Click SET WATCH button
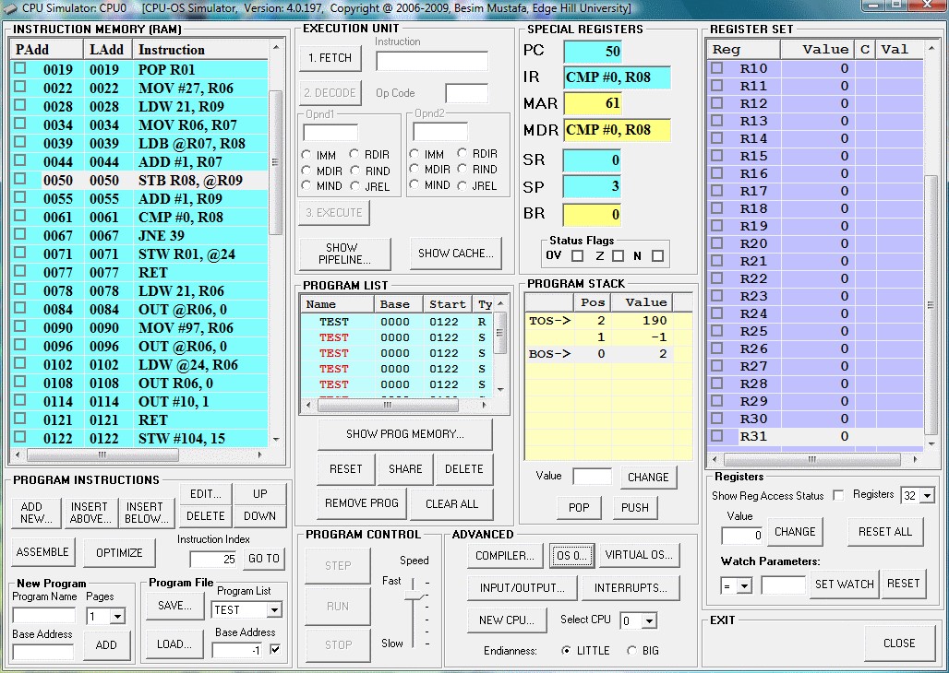Screen dimensions: 949x673 pos(845,584)
